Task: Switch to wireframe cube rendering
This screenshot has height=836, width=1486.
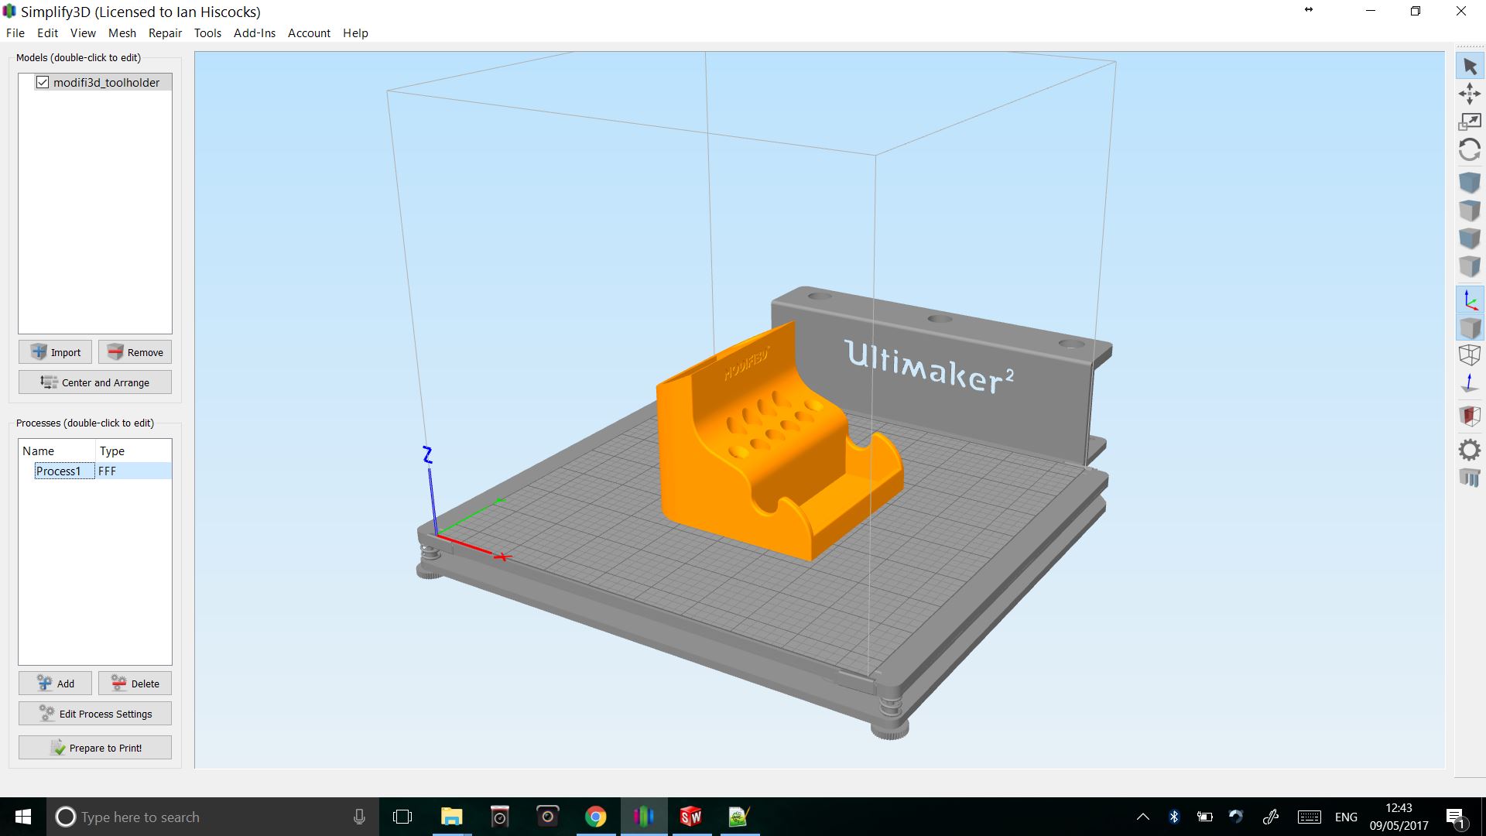Action: pos(1469,355)
